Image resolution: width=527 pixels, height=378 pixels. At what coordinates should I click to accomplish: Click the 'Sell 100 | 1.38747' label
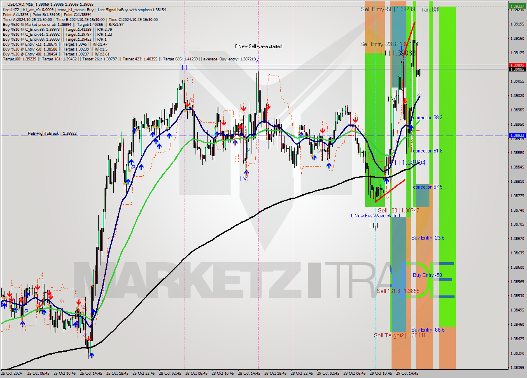click(x=399, y=210)
